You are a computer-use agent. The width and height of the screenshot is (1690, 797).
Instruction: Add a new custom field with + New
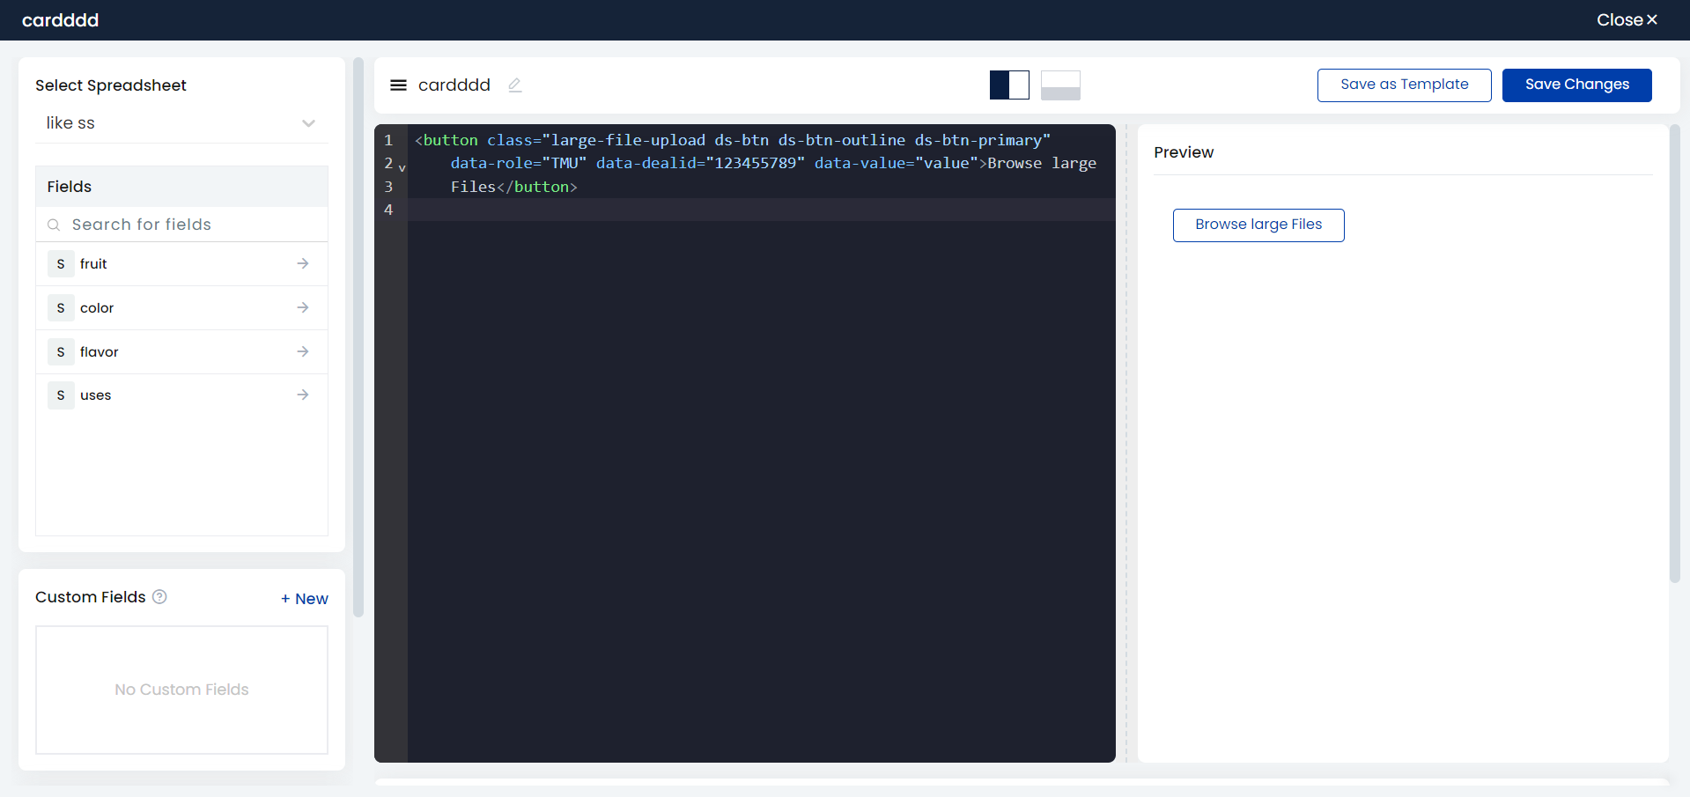(x=304, y=599)
